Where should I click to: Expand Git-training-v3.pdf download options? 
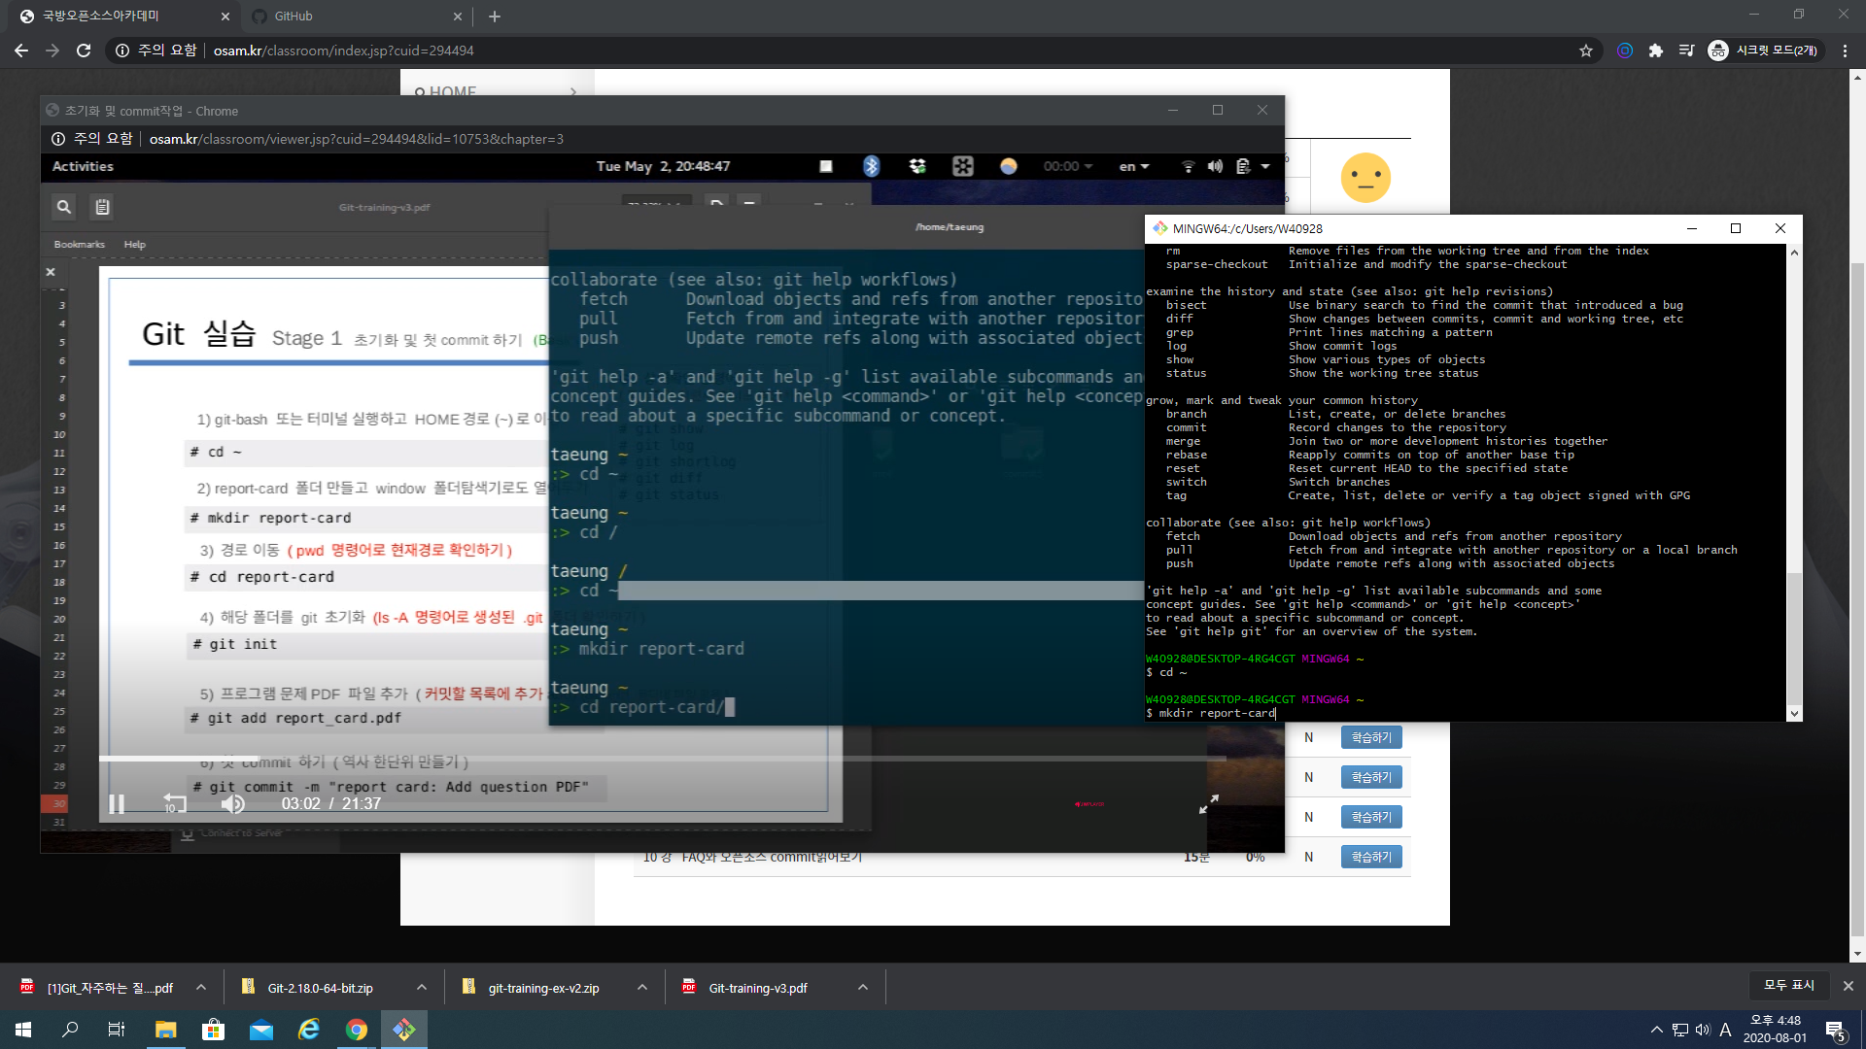(x=862, y=988)
